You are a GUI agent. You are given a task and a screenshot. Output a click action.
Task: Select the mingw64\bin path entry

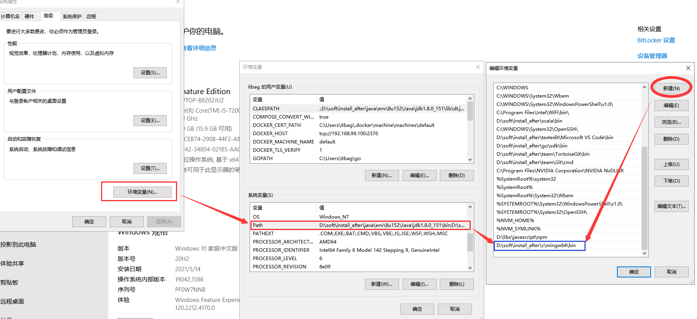(536, 245)
